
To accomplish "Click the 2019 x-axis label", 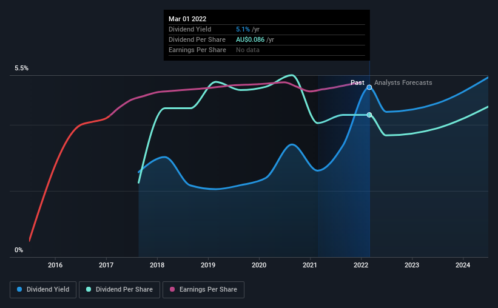I will (x=208, y=265).
